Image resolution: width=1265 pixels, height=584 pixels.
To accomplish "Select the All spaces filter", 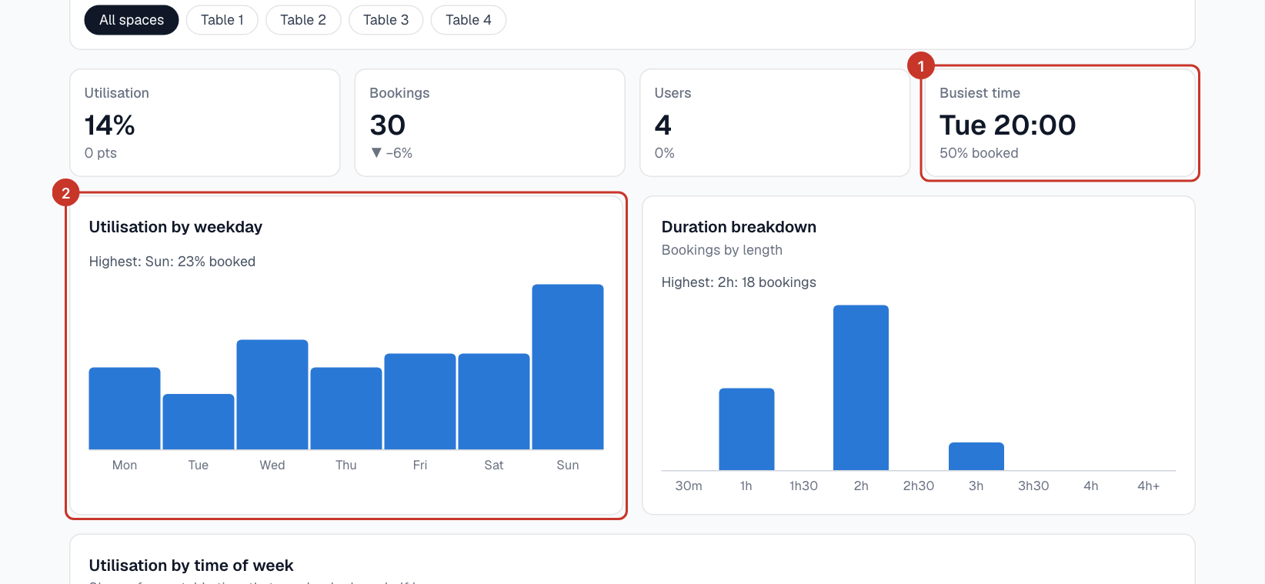I will click(132, 20).
